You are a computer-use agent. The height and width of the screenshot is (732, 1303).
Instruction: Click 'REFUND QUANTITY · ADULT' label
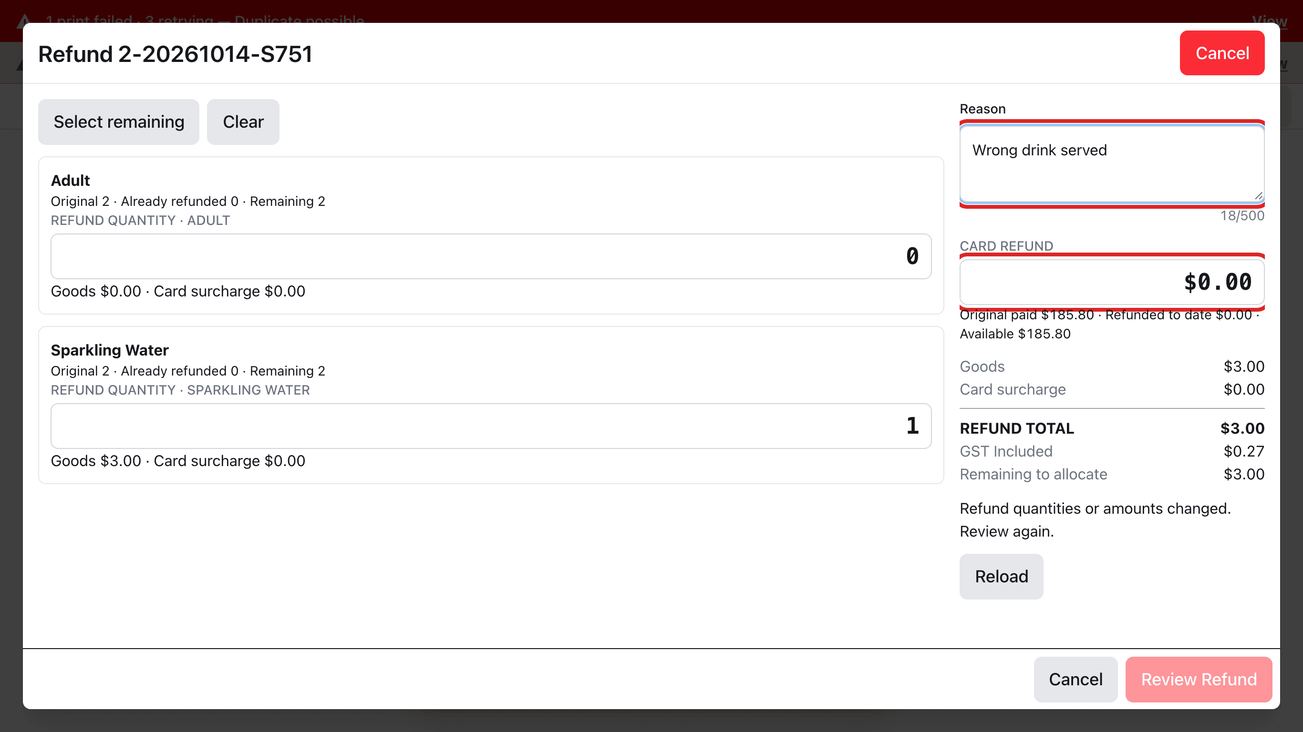[140, 220]
